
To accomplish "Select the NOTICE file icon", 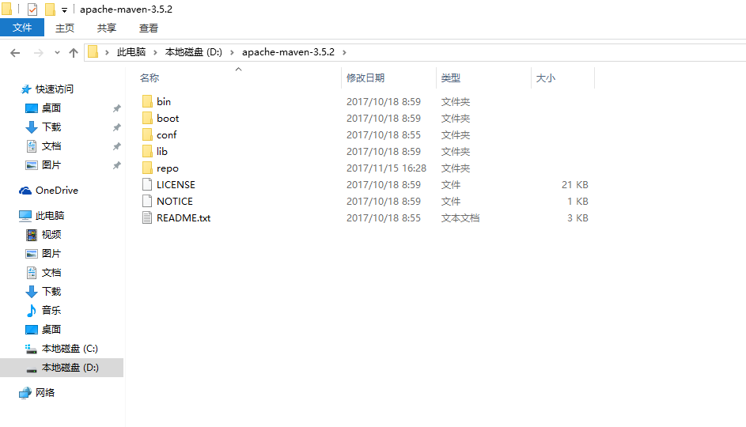I will pyautogui.click(x=147, y=201).
